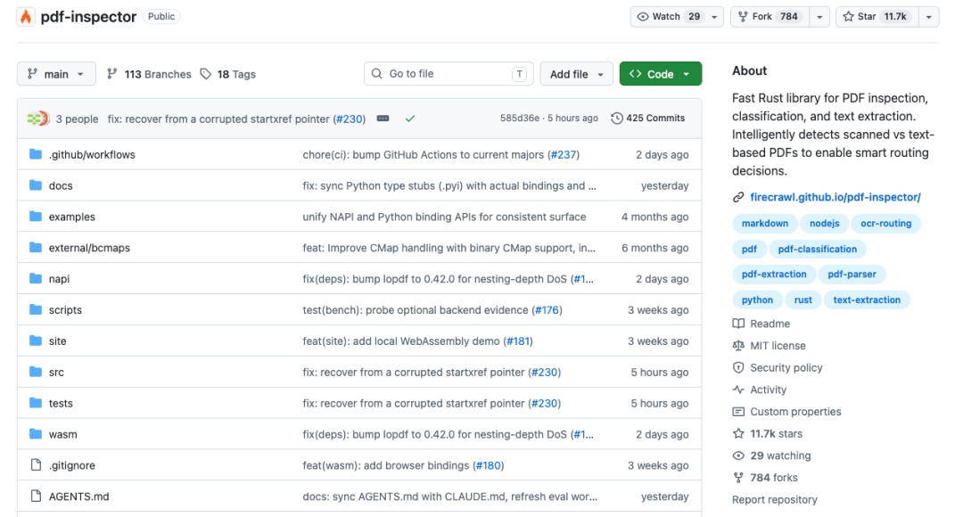963x517 pixels.
Task: Select the nodejs topic tag
Action: (824, 224)
